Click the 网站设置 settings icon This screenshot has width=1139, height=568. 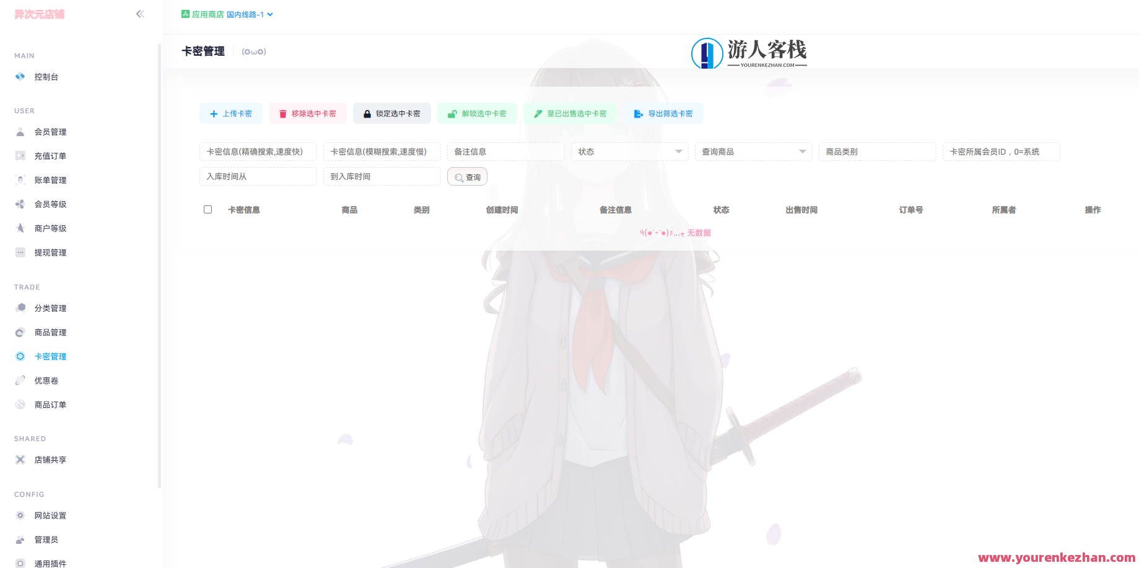(x=20, y=515)
